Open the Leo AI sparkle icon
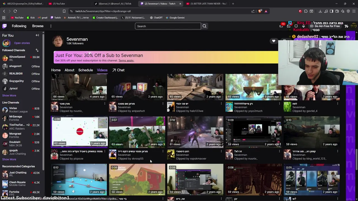The image size is (358, 201). click(343, 11)
